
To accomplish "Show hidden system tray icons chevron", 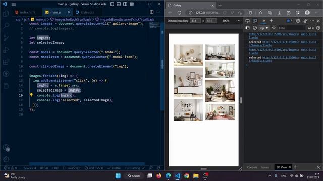I will (270, 176).
